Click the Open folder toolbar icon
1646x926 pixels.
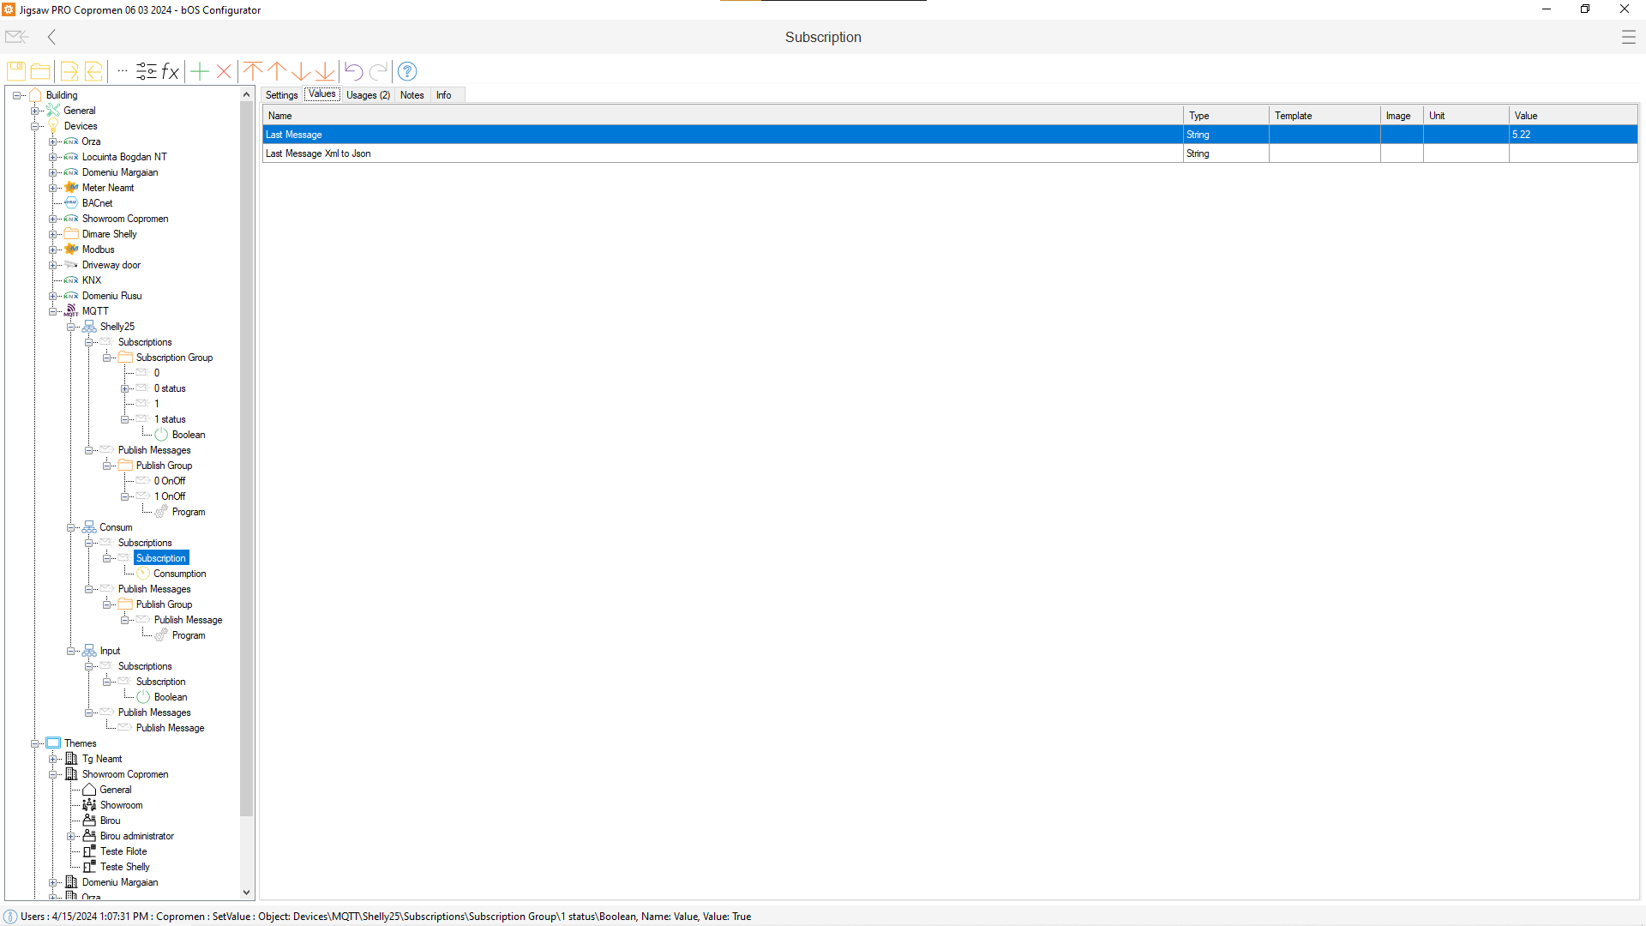click(x=40, y=71)
